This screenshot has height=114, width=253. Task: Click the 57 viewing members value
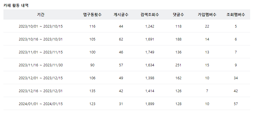tap(236, 104)
